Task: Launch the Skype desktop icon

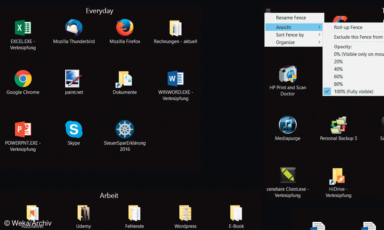Action: [x=74, y=129]
